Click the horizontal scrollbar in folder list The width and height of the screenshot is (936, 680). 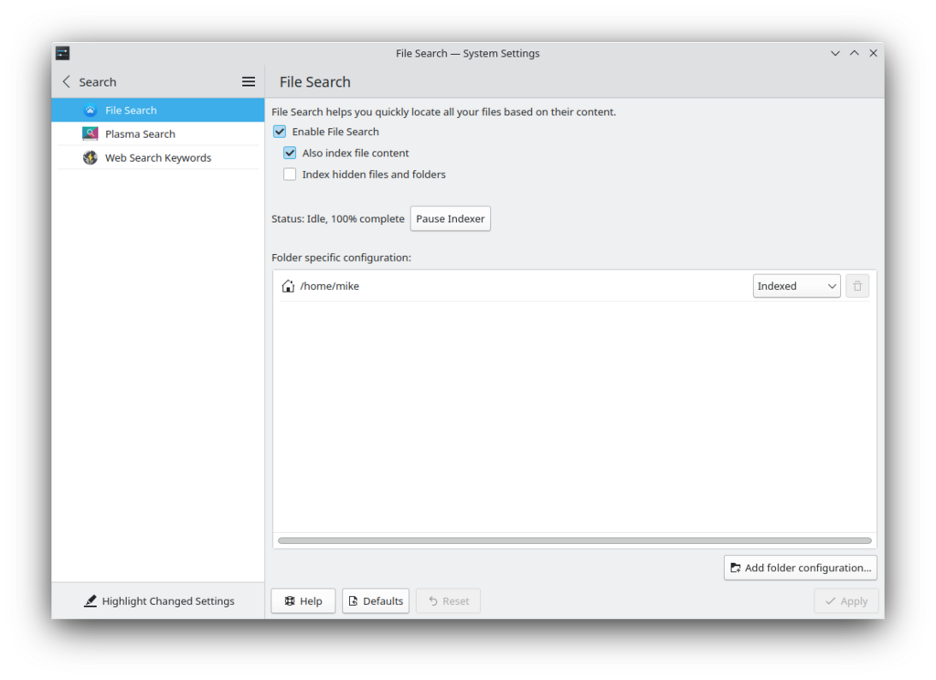[x=574, y=541]
